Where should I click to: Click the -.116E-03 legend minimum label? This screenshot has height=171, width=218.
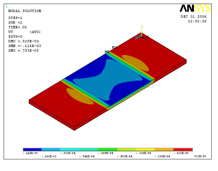pyautogui.click(x=29, y=153)
